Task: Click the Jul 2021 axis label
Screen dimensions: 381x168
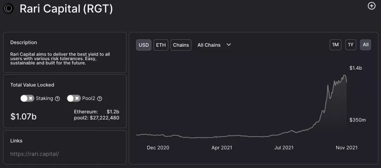Action: click(x=284, y=148)
